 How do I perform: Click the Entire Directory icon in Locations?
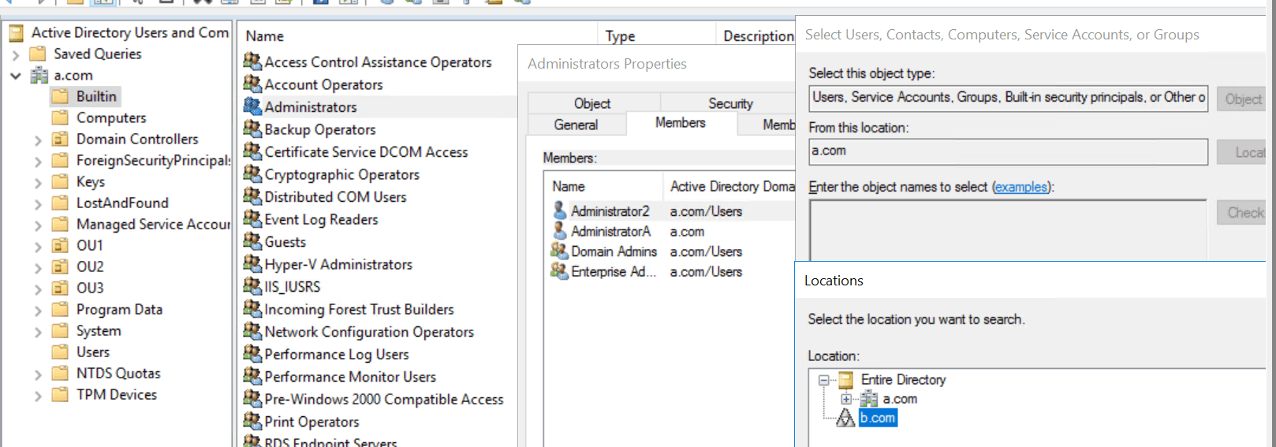tap(845, 380)
